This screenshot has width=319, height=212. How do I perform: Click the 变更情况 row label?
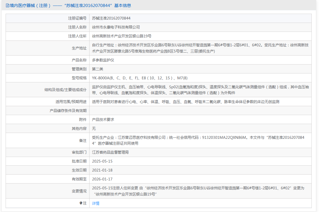[x=79, y=191]
